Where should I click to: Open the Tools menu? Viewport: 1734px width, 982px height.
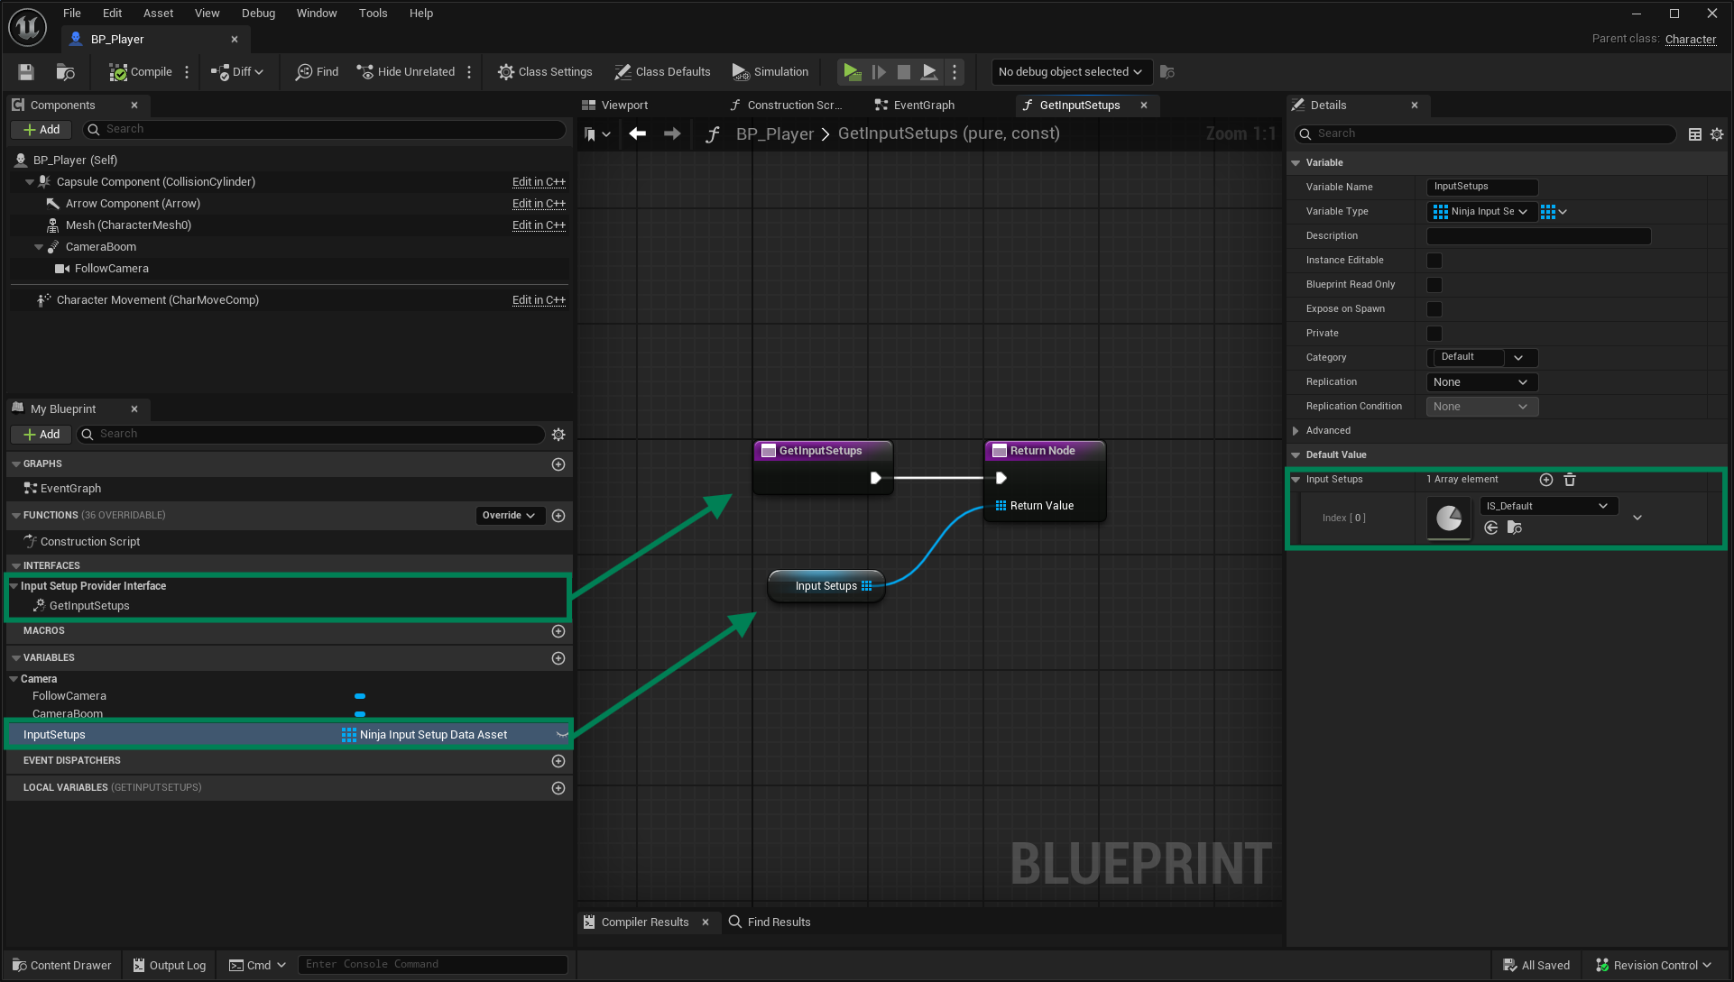(x=373, y=13)
